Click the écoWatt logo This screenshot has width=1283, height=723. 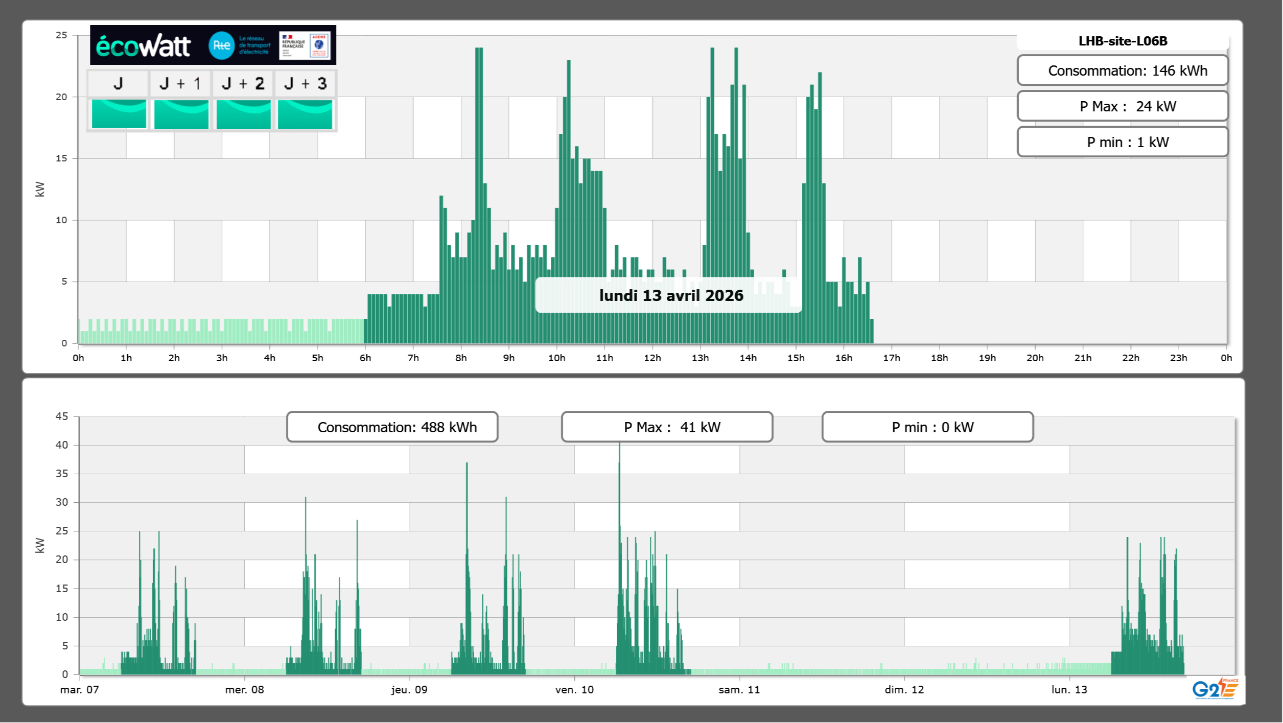pyautogui.click(x=143, y=46)
